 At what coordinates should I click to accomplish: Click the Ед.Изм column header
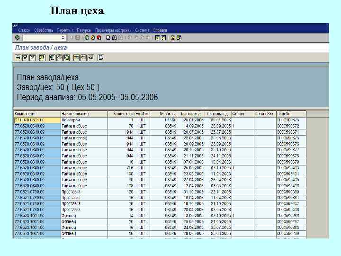pyautogui.click(x=142, y=114)
